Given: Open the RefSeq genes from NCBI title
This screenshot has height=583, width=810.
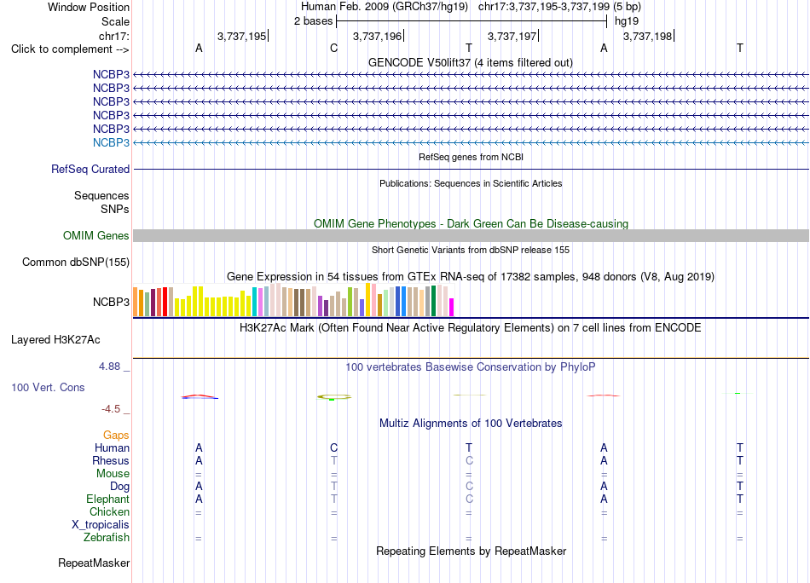Looking at the screenshot, I should (x=471, y=157).
